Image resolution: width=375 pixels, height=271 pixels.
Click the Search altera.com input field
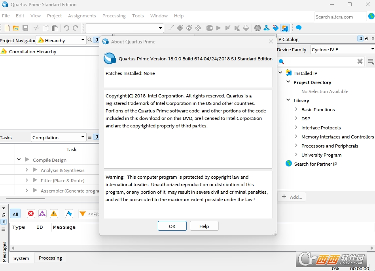click(x=340, y=17)
